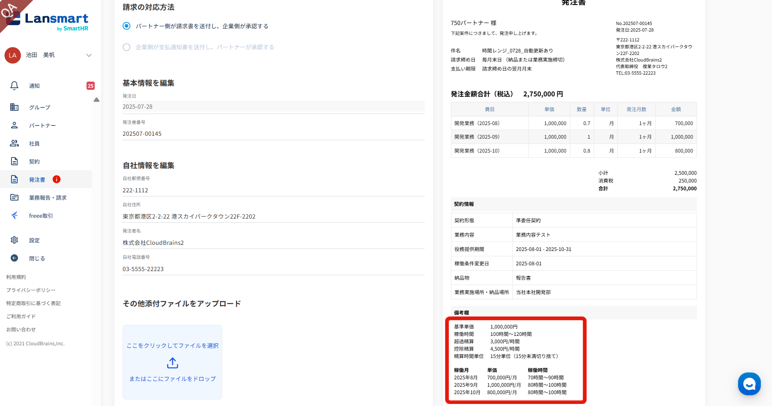Click the 750パートナー 様 recipient text

point(474,23)
